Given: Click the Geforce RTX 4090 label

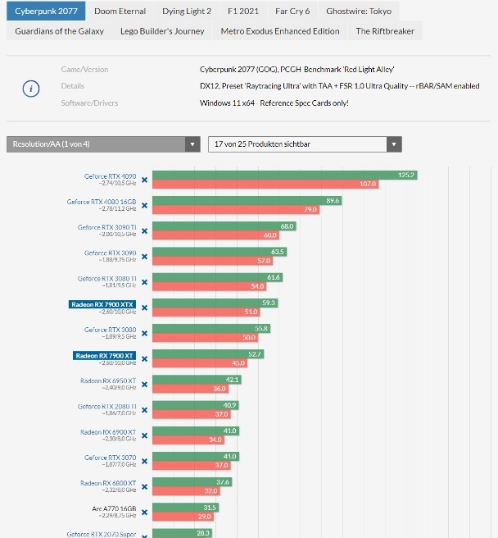Looking at the screenshot, I should pyautogui.click(x=110, y=176).
